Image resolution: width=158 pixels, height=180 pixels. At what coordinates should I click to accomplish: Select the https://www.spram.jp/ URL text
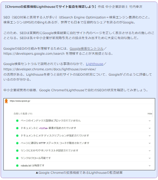click(20, 101)
